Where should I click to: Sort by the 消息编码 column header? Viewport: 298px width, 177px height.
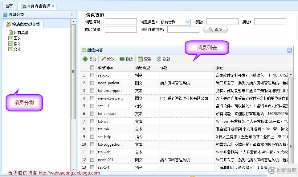115,68
